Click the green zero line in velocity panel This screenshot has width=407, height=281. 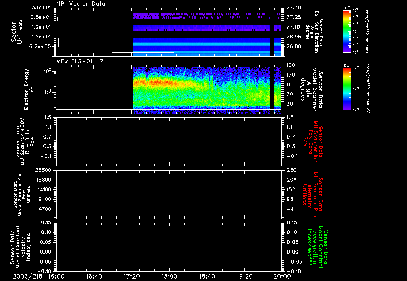click(169, 252)
